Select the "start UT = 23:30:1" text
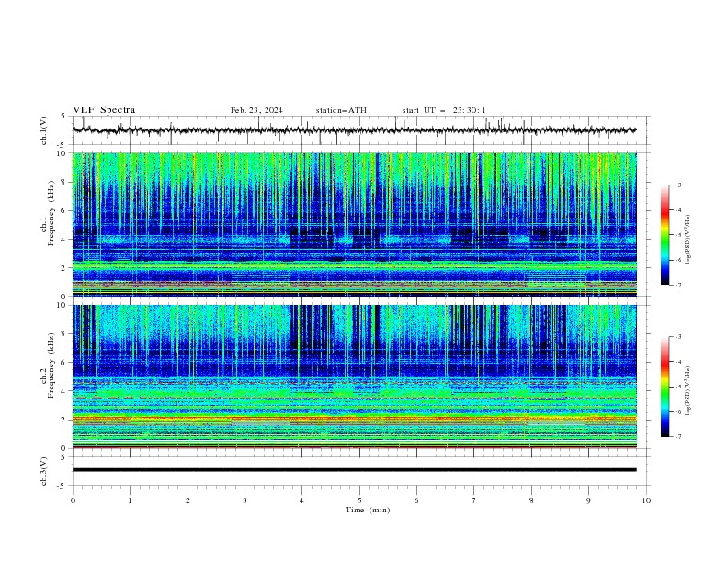728x562 pixels. [x=444, y=110]
